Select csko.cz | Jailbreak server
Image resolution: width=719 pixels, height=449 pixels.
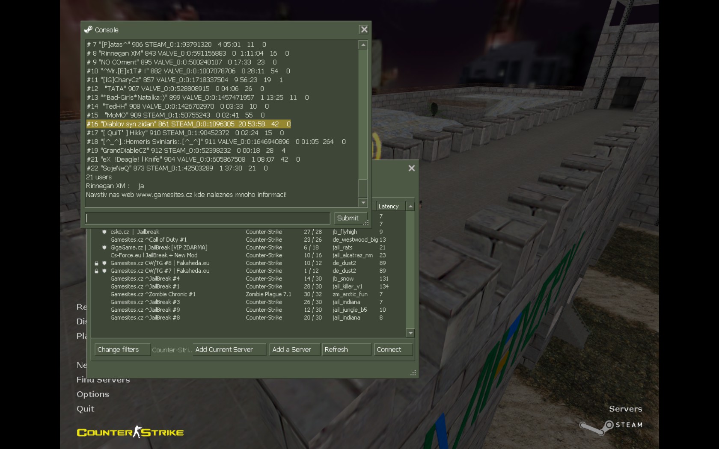(x=248, y=232)
